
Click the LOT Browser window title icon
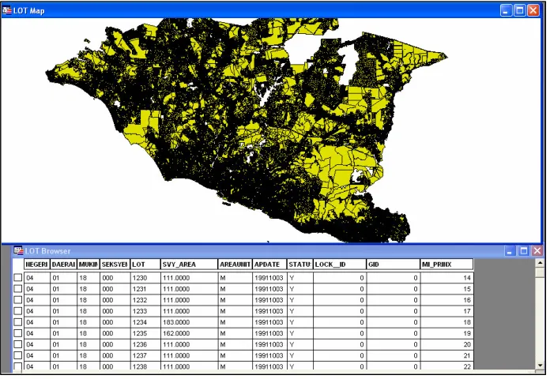(x=19, y=250)
